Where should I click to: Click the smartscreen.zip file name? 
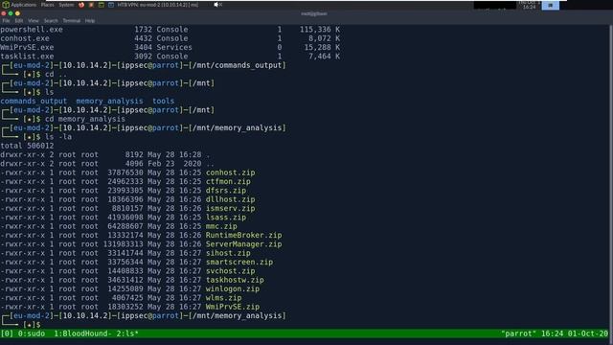click(239, 262)
